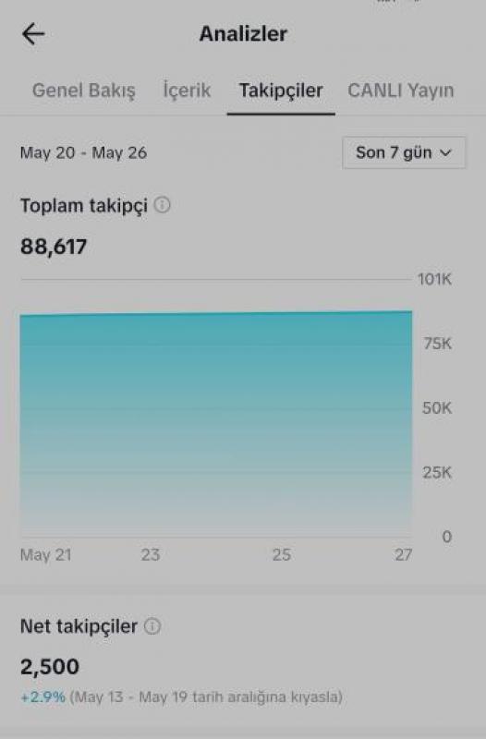Click the chevron in Son 7 gün
The image size is (486, 739).
coord(445,152)
